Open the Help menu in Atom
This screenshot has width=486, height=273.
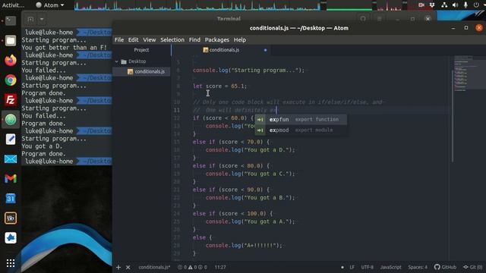coord(240,40)
